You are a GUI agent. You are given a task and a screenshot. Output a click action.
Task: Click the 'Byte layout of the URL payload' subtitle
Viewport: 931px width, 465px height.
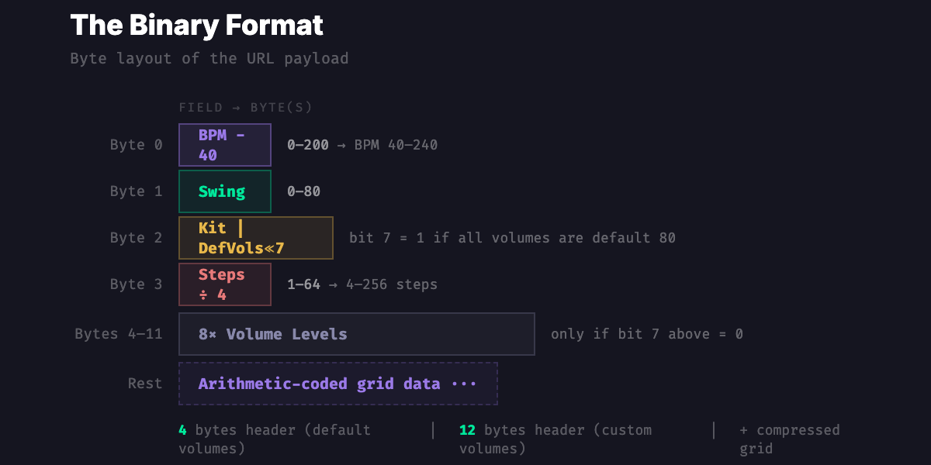tap(209, 57)
